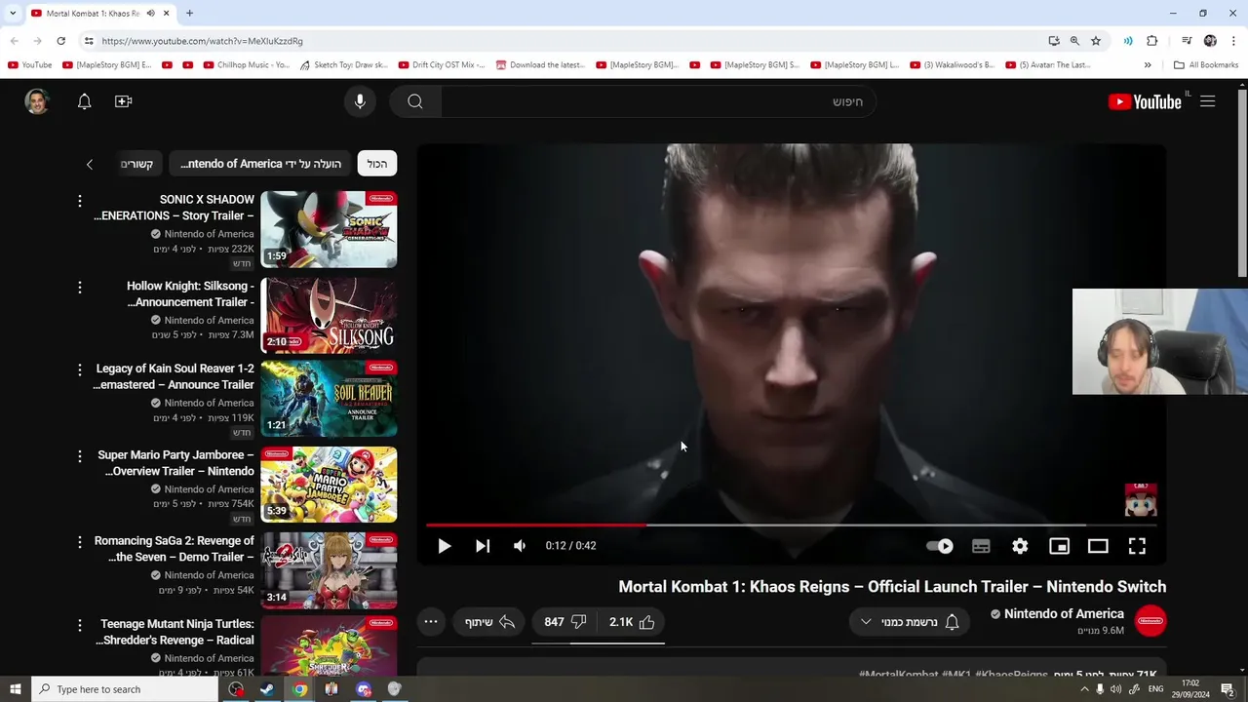1248x702 pixels.
Task: Show hidden system tray icons
Action: 1084,689
